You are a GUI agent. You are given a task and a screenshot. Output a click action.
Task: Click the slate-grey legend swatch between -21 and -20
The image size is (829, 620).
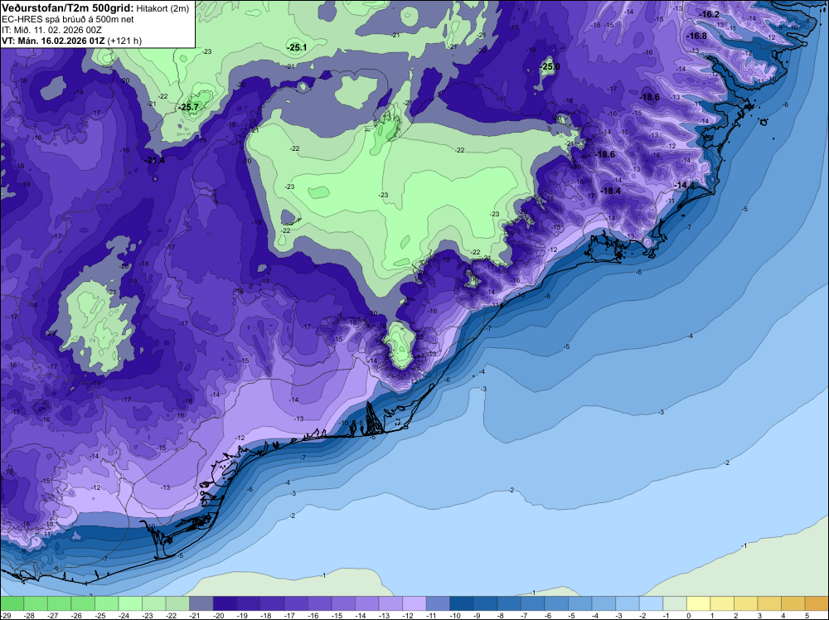coord(201,603)
